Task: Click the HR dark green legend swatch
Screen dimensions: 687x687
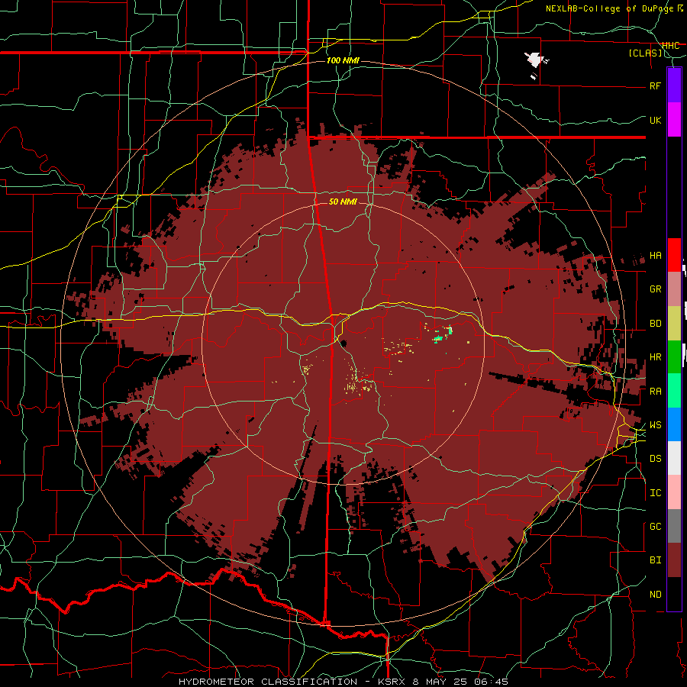Action: (x=674, y=356)
